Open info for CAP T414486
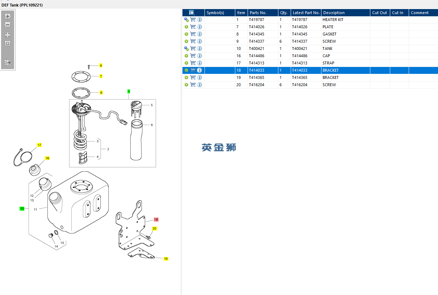The width and height of the screenshot is (438, 295). [x=199, y=56]
